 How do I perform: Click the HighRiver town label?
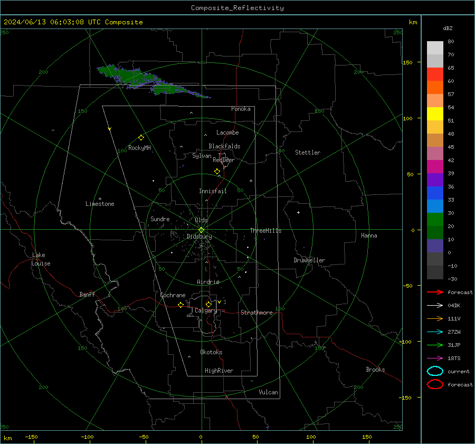pyautogui.click(x=219, y=371)
